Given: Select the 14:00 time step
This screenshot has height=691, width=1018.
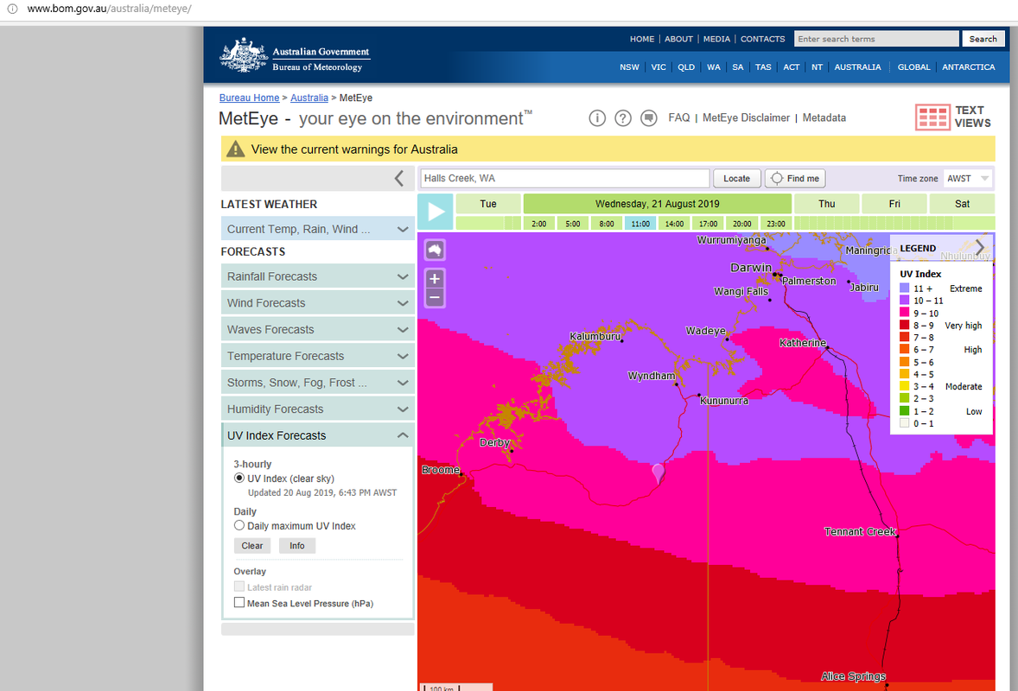Looking at the screenshot, I should [674, 223].
